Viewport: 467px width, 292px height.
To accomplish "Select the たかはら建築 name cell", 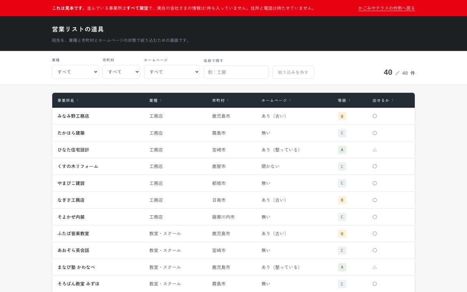I will (71, 133).
